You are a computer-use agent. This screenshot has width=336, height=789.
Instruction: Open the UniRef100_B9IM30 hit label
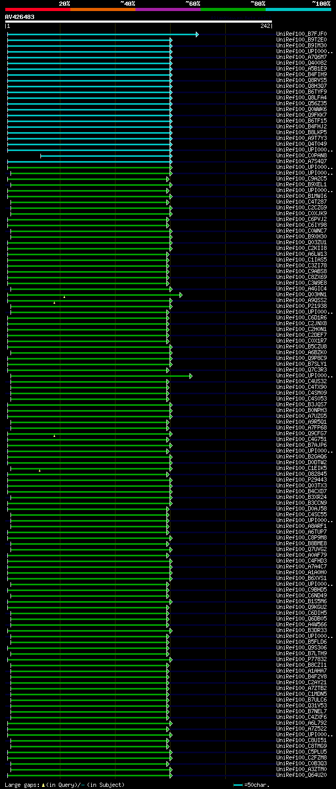point(301,46)
